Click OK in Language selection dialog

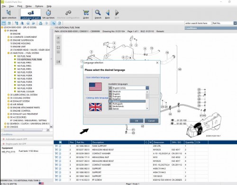pos(137,121)
